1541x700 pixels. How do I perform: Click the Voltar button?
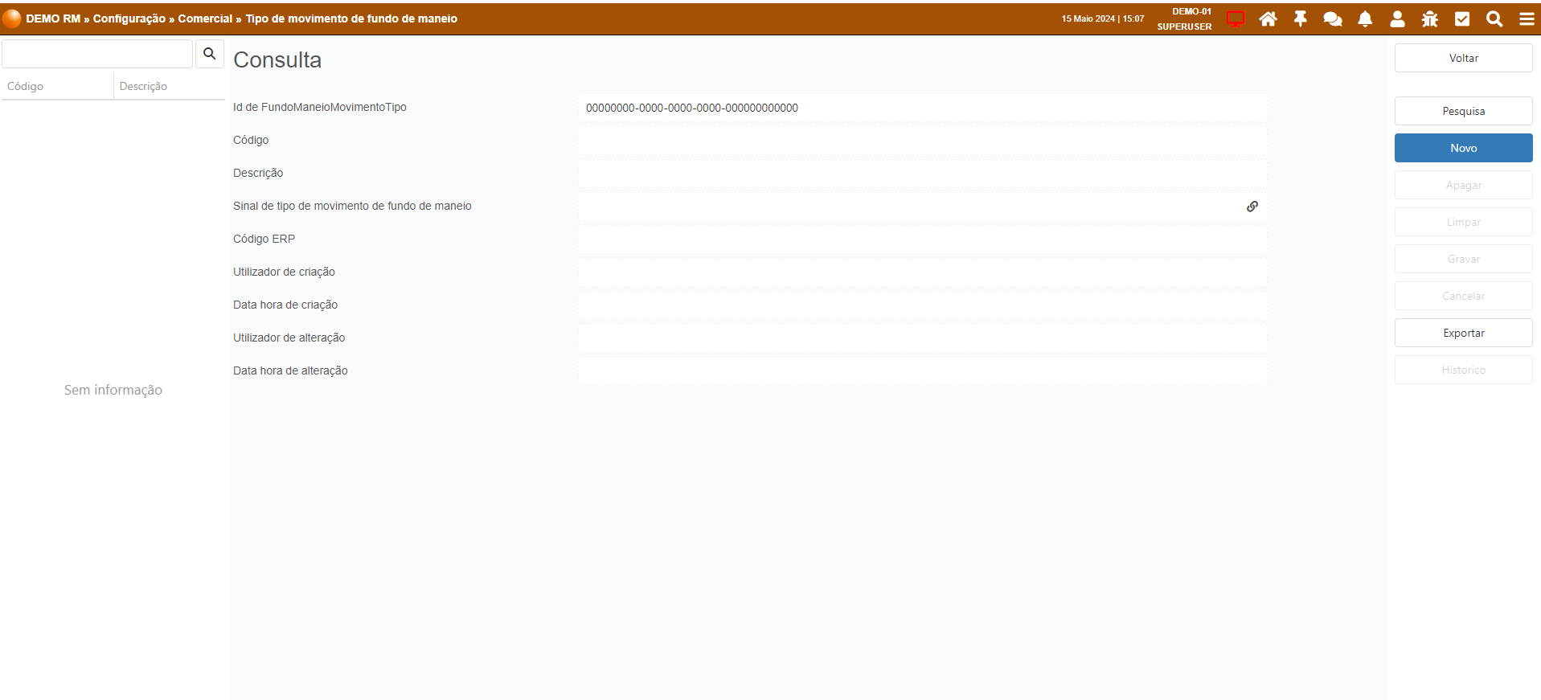pyautogui.click(x=1463, y=58)
